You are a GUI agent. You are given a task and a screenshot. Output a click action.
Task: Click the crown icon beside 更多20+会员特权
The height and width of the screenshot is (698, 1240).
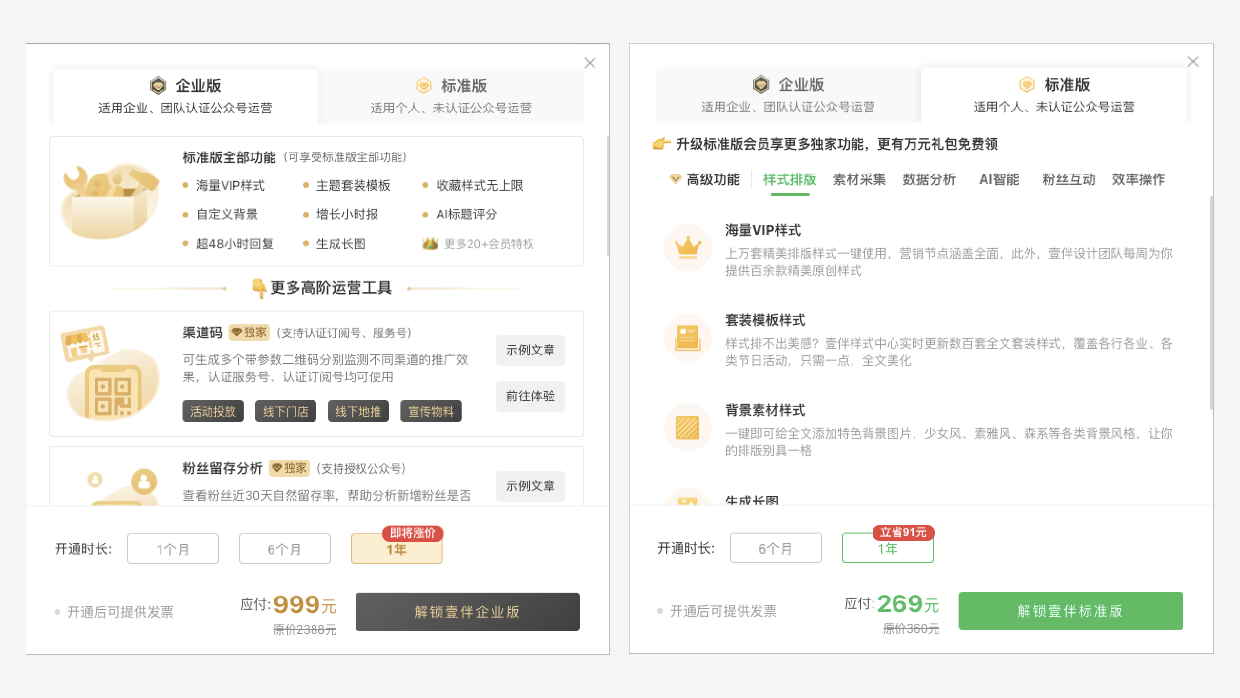(430, 244)
